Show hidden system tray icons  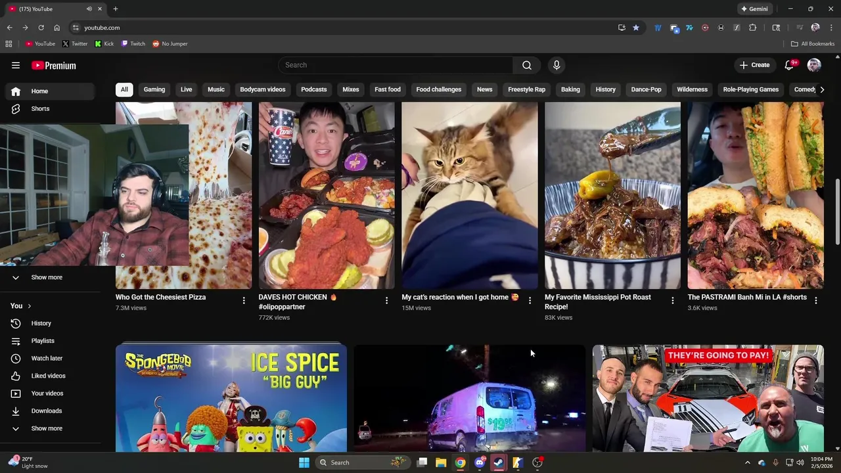(747, 462)
